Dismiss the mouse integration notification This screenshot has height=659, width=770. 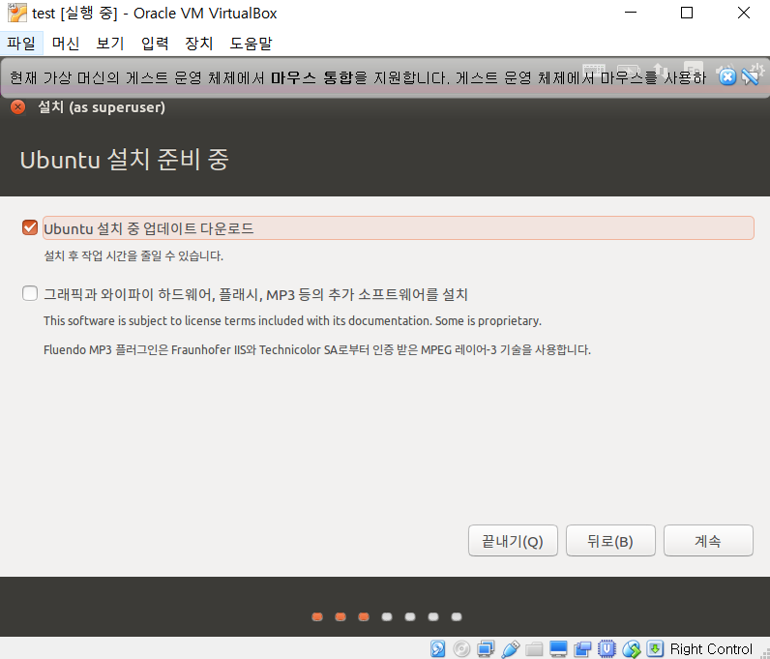(727, 76)
